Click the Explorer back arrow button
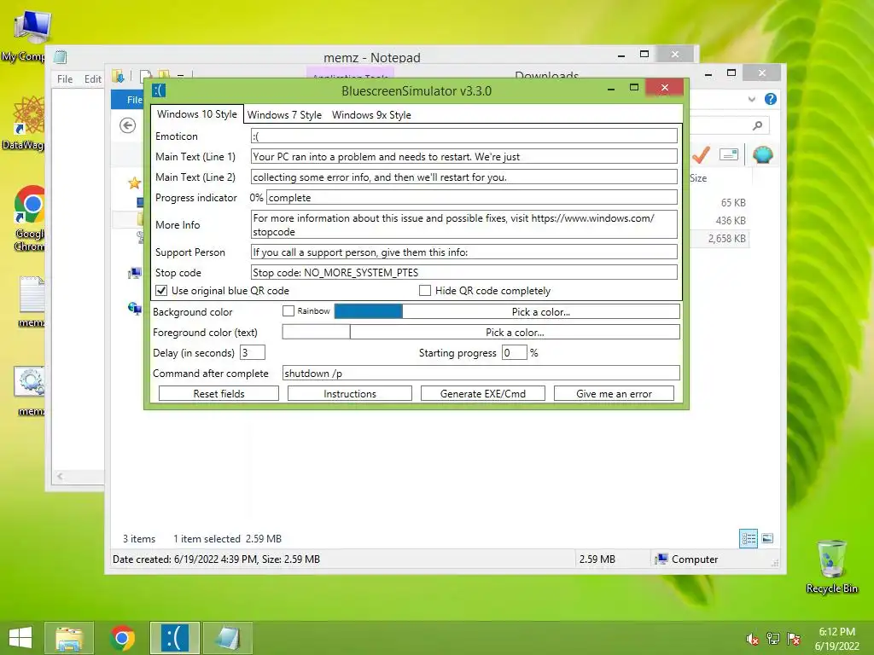 tap(128, 125)
